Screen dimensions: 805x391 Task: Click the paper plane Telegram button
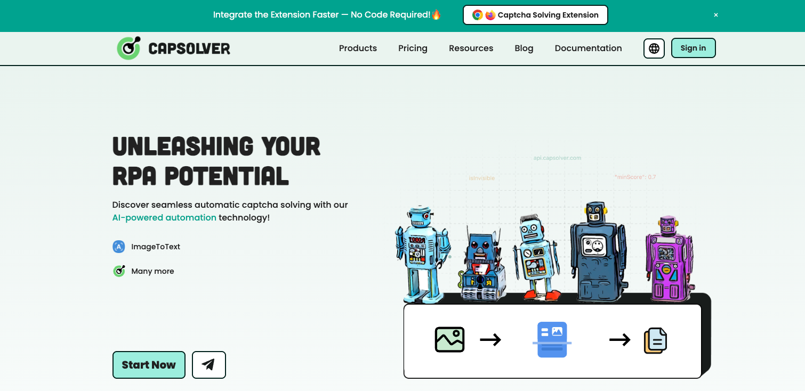[208, 365]
